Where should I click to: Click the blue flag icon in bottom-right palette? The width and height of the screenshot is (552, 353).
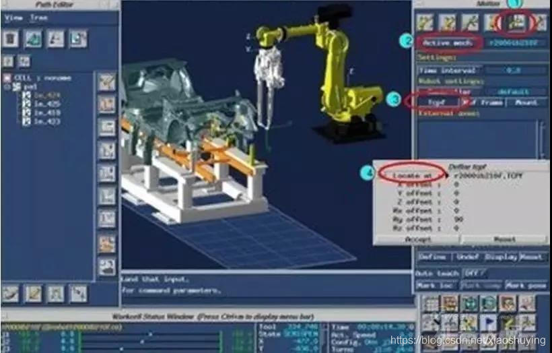tap(489, 322)
